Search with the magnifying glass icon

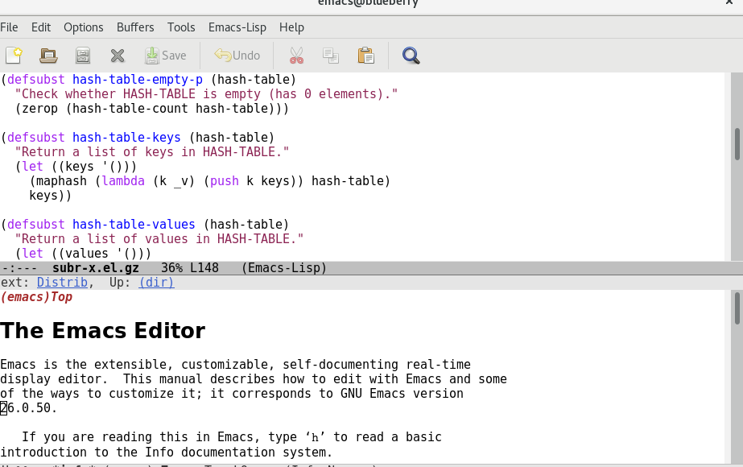point(411,56)
